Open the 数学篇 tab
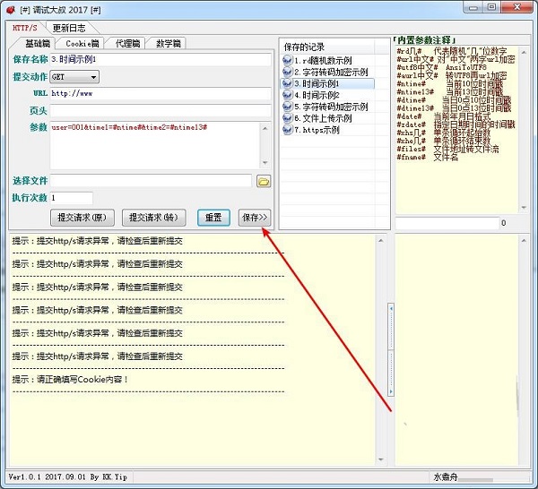Screen dimensions: 538x489 click(169, 43)
